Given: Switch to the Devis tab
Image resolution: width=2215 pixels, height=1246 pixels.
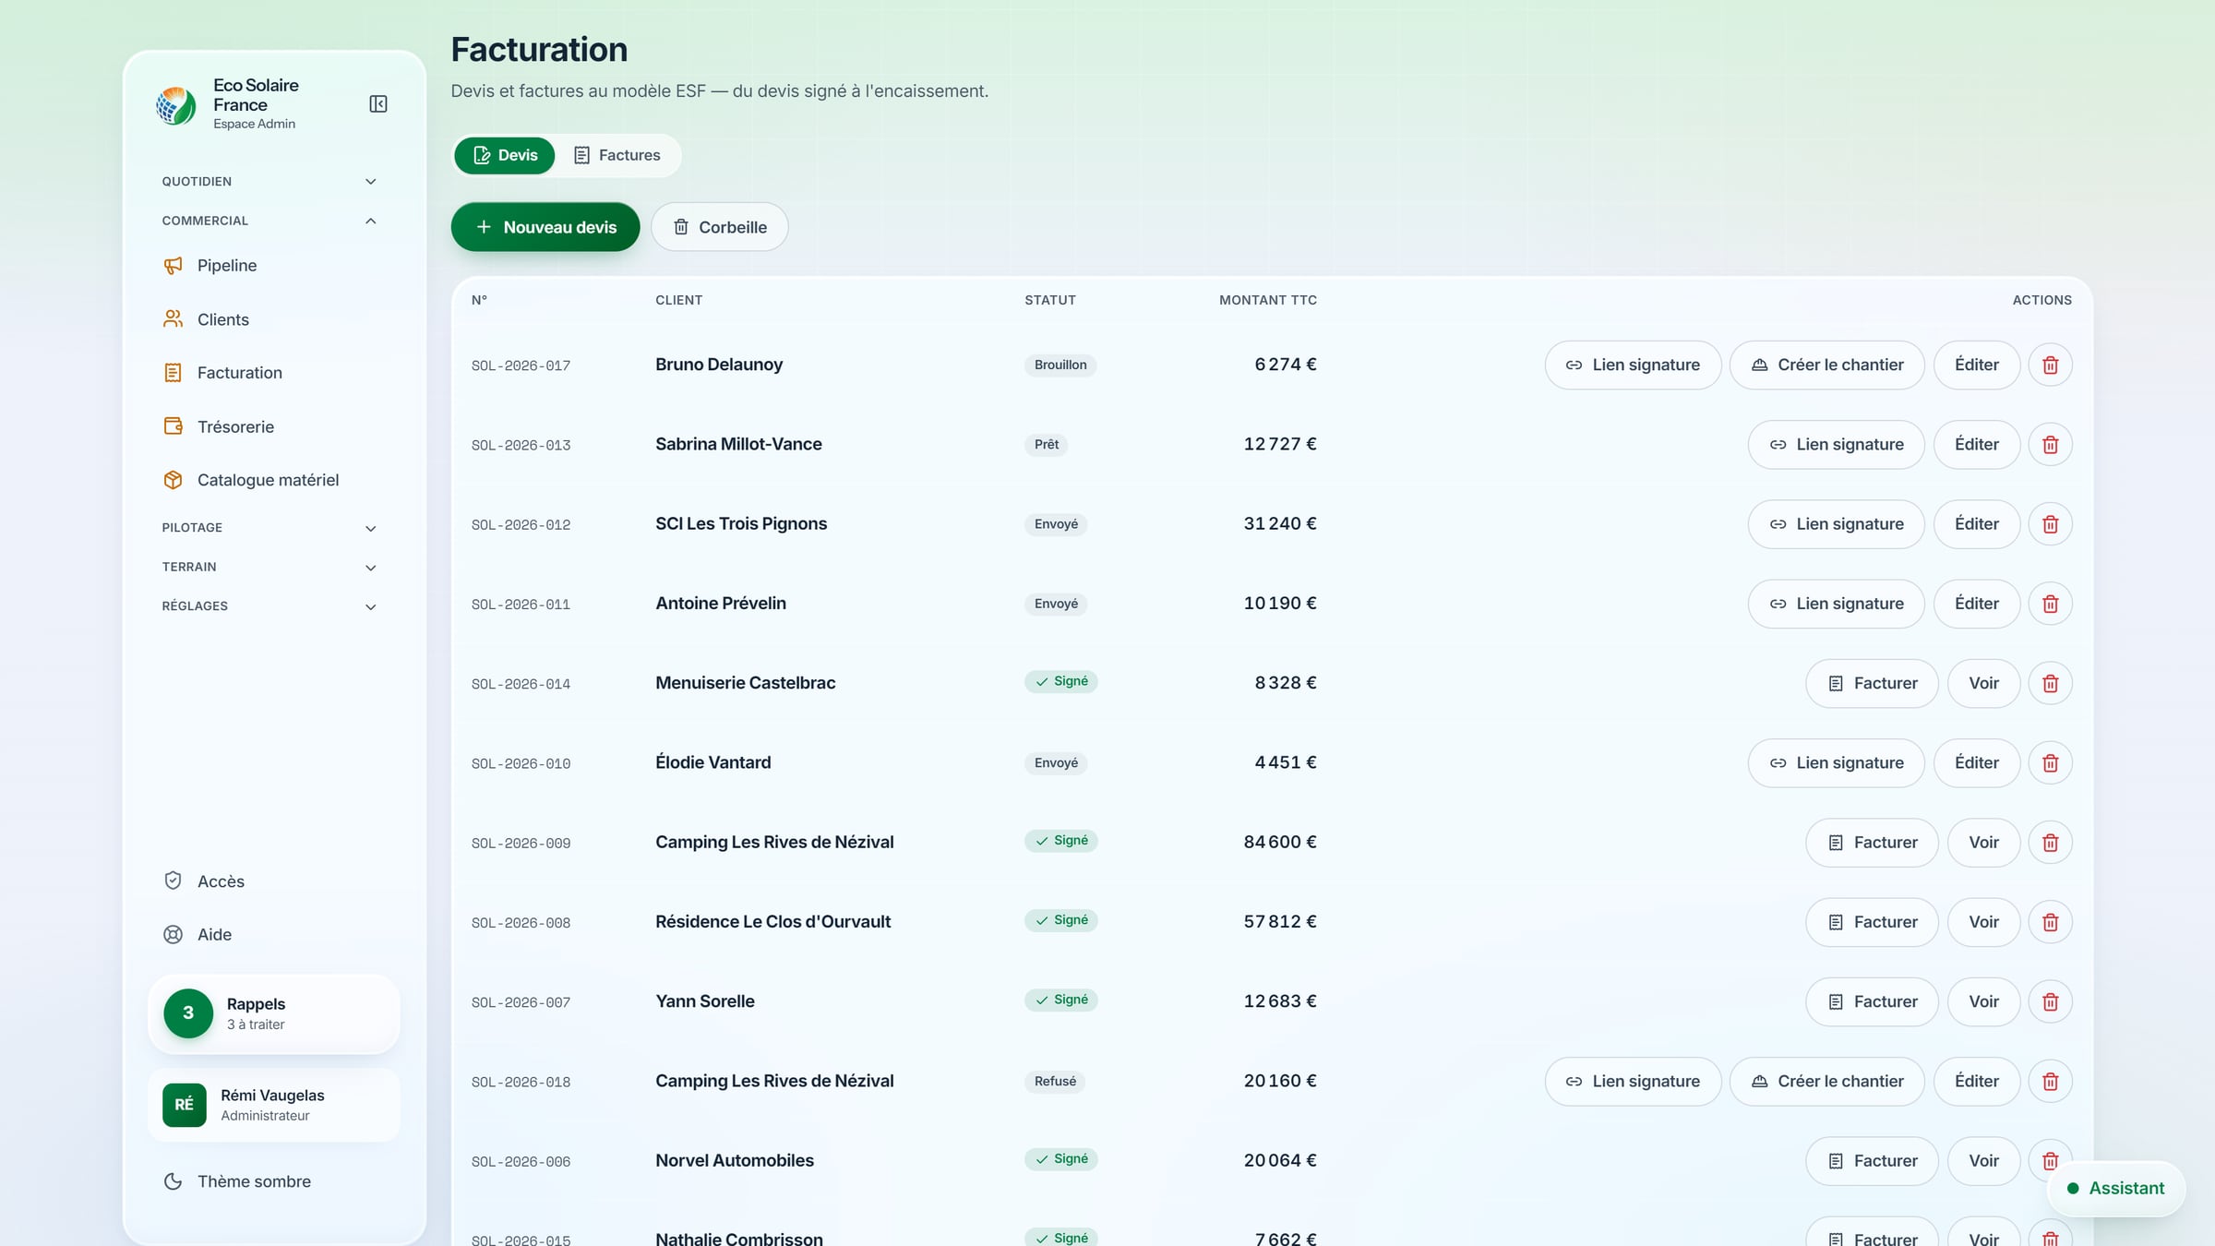Looking at the screenshot, I should 505,155.
